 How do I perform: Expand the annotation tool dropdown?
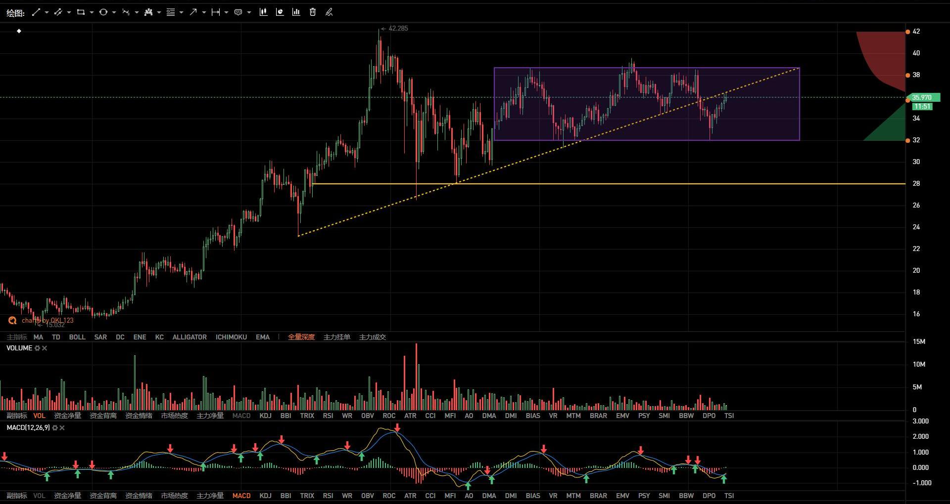point(249,12)
